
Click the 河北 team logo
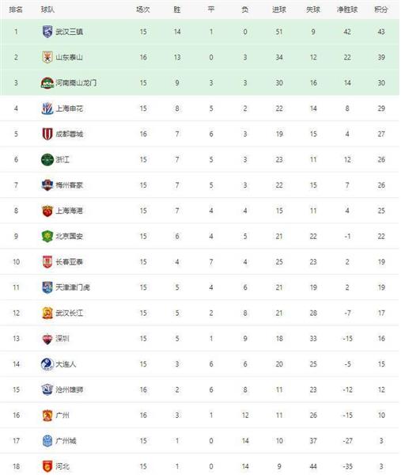coord(47,466)
